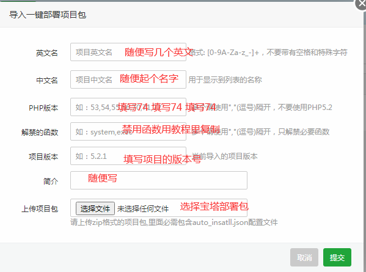Image resolution: width=366 pixels, height=272 pixels.
Task: Close the dialog with the X icon
Action: tap(361, 4)
